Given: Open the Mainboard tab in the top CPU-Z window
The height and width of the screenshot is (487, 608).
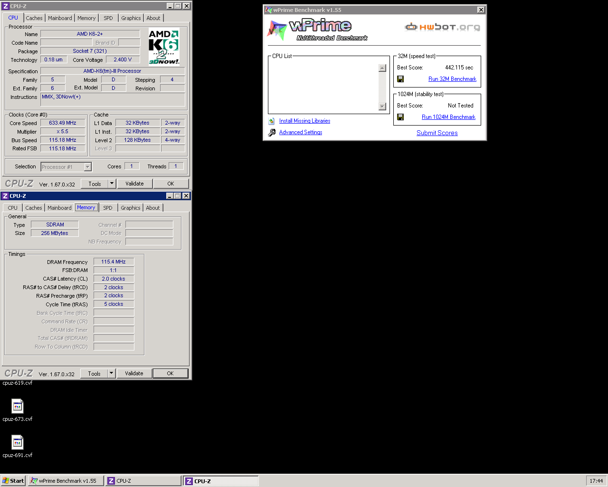Looking at the screenshot, I should pos(60,18).
